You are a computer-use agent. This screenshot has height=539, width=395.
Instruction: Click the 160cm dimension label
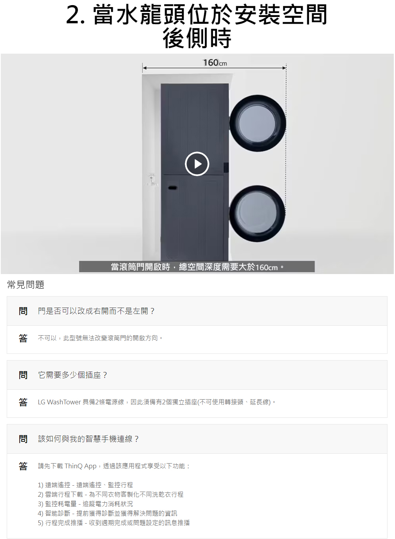point(215,63)
